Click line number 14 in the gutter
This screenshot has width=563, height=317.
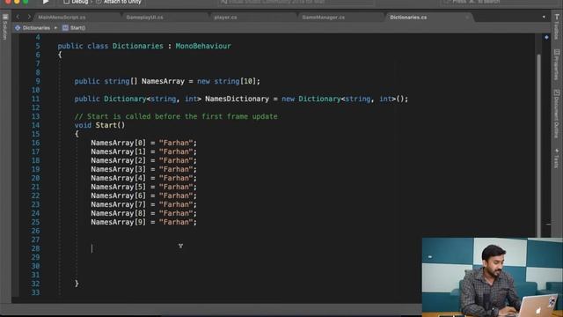(35, 125)
